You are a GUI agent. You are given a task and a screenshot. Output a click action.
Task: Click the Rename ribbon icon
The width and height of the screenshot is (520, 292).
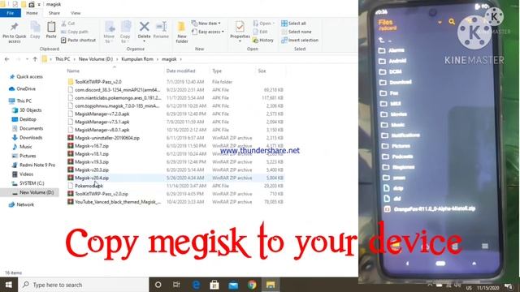coord(161,30)
